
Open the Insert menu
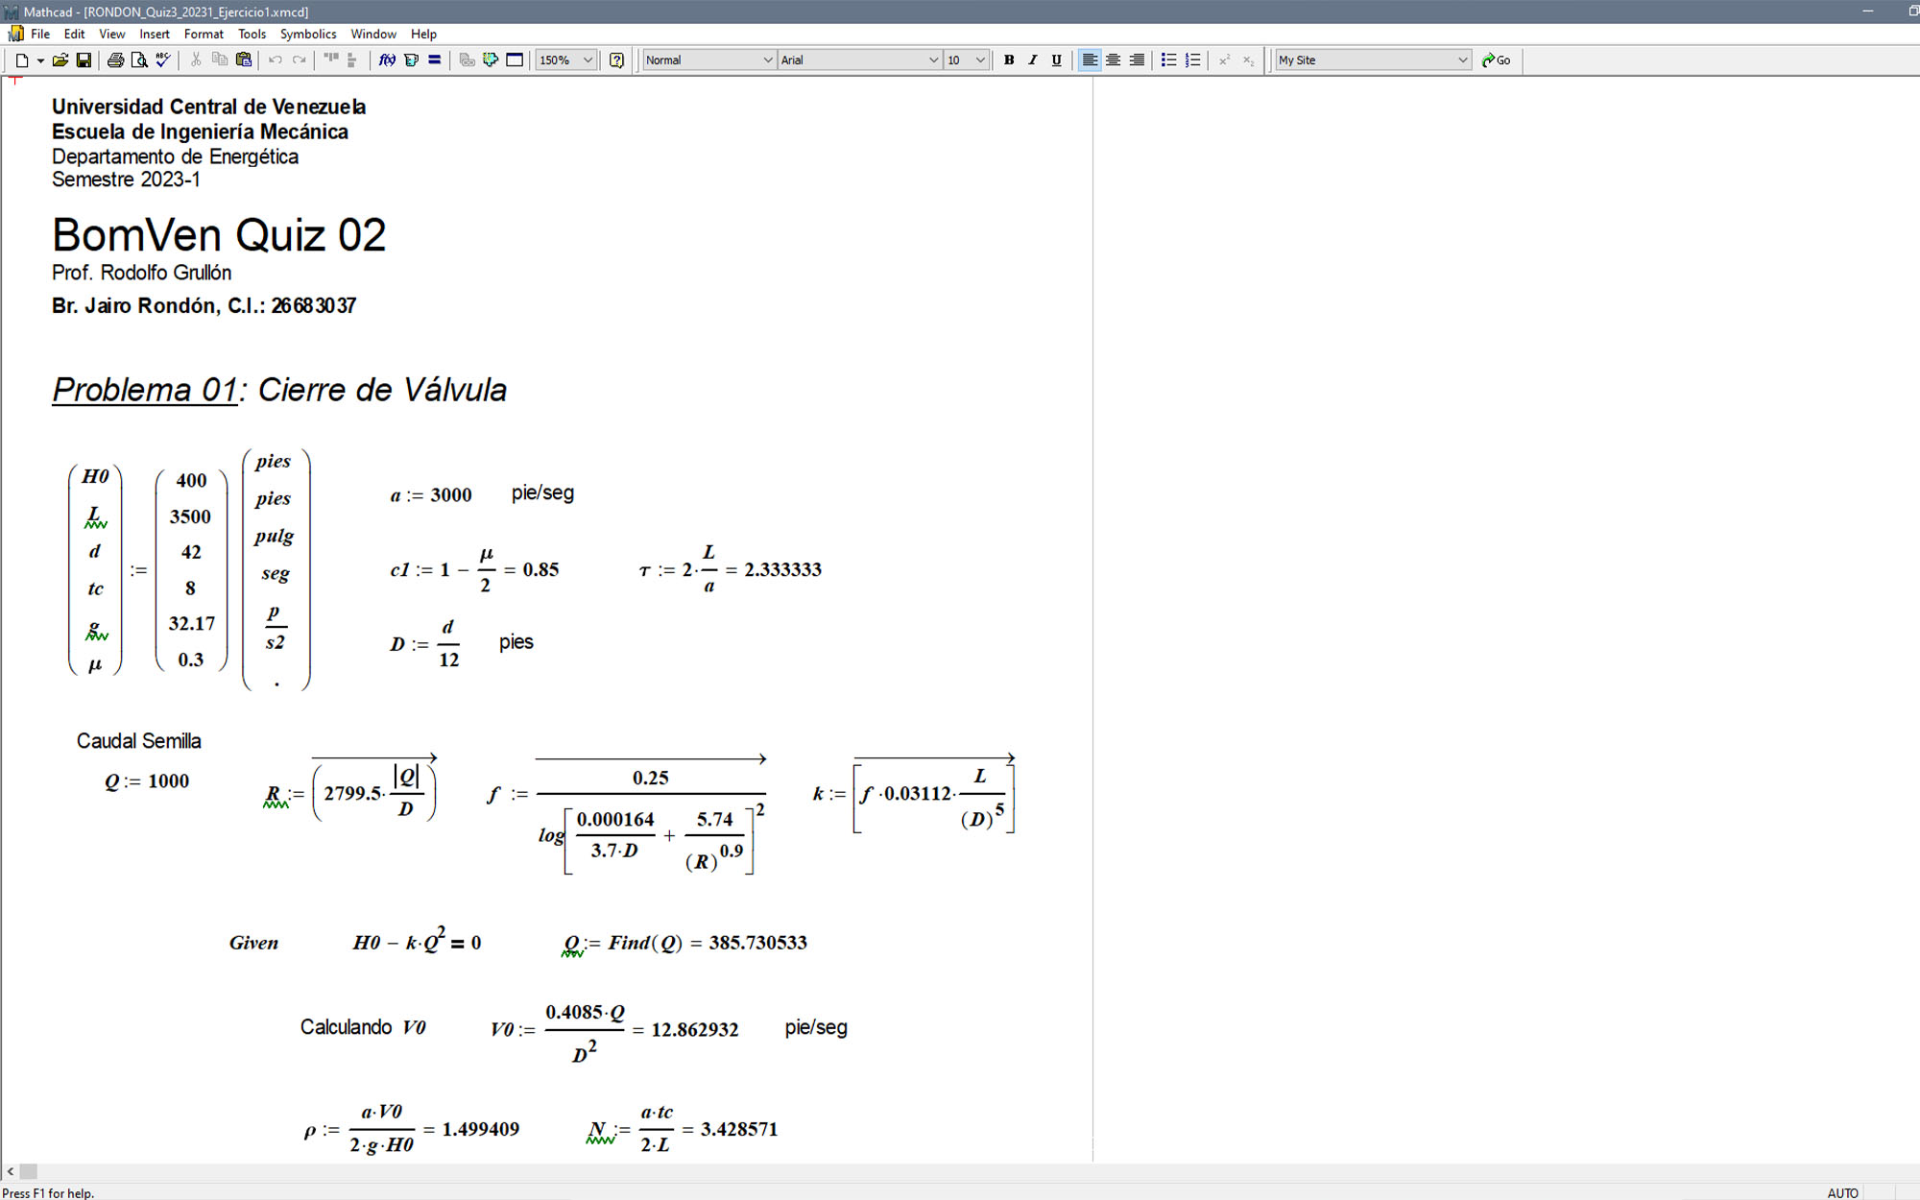tap(154, 34)
